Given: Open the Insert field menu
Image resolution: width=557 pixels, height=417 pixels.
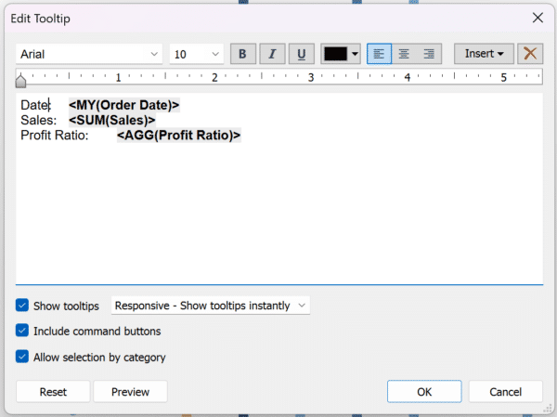Looking at the screenshot, I should pos(484,54).
